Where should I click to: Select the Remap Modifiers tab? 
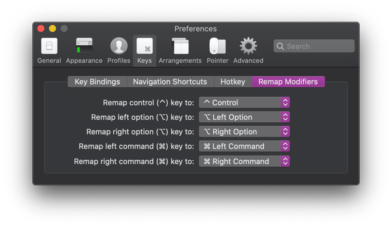point(288,82)
